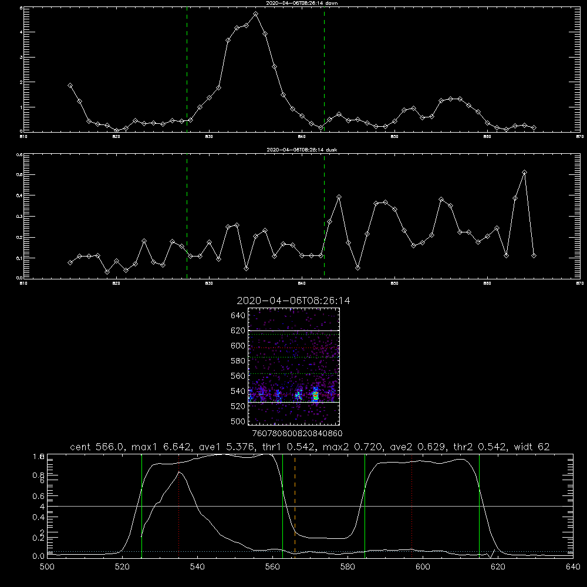Image resolution: width=587 pixels, height=587 pixels.
Task: Click the bottom plot x-axis label 500
Action: (47, 567)
